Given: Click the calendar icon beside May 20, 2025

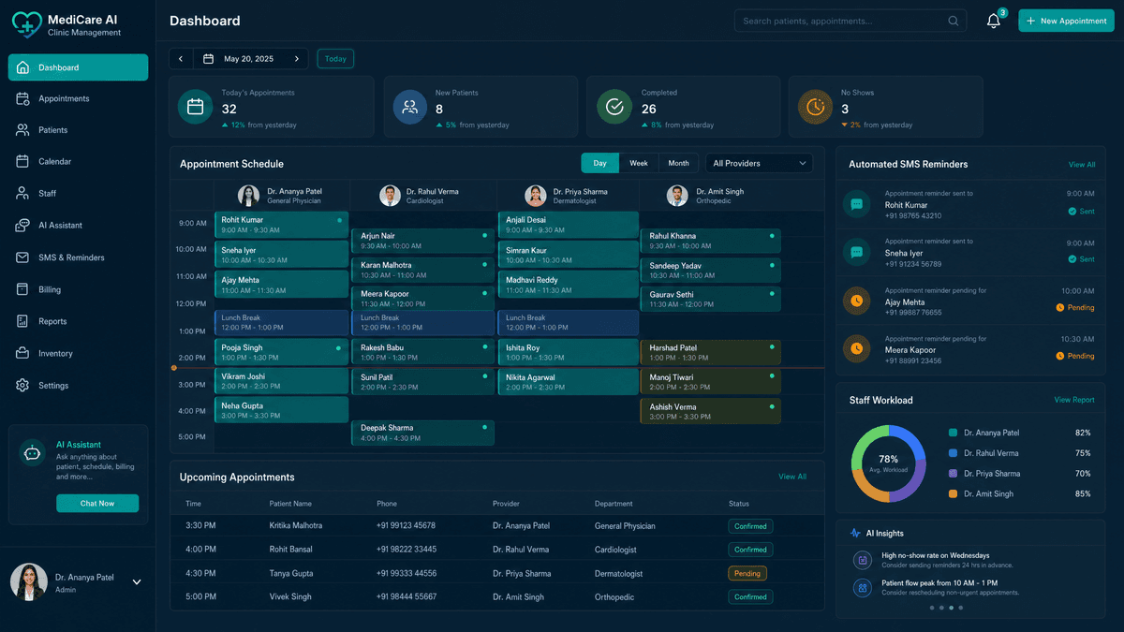Looking at the screenshot, I should [x=208, y=59].
